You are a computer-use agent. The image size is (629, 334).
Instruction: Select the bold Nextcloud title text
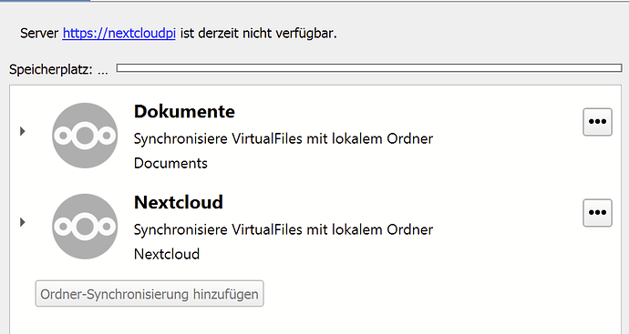tap(179, 202)
